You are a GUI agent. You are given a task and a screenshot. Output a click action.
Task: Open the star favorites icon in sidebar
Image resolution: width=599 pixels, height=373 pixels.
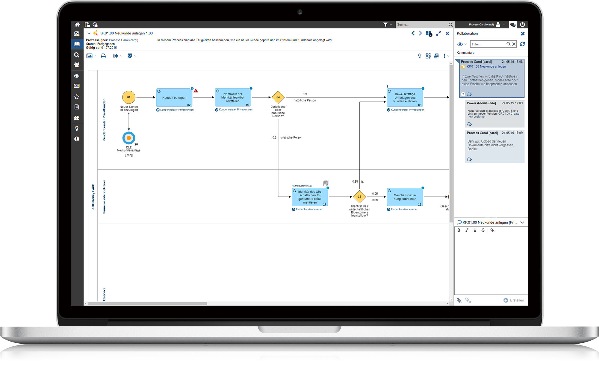pyautogui.click(x=77, y=97)
